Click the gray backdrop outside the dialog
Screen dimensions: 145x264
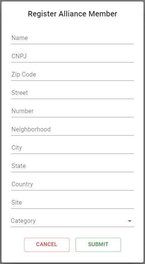[1, 132]
